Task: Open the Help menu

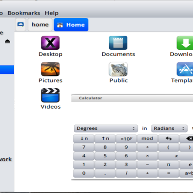Action: click(x=52, y=13)
